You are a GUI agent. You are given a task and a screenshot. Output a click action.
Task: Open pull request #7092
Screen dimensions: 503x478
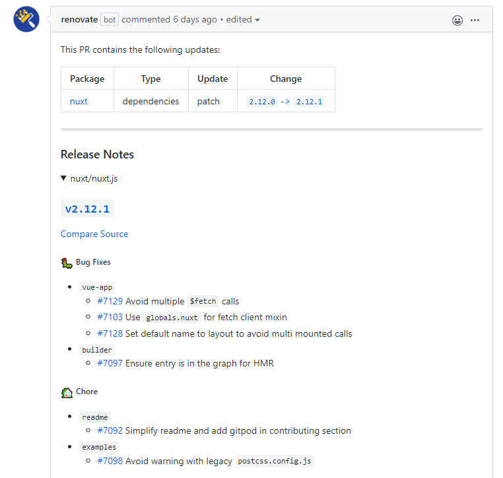[110, 430]
